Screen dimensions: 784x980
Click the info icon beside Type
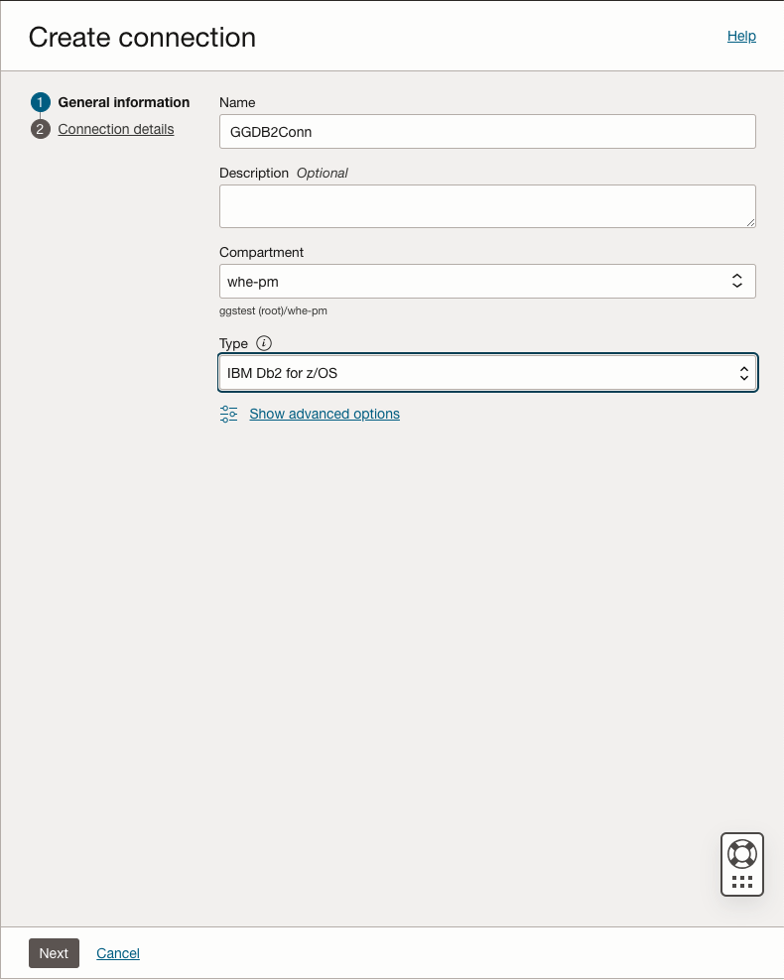coord(264,343)
